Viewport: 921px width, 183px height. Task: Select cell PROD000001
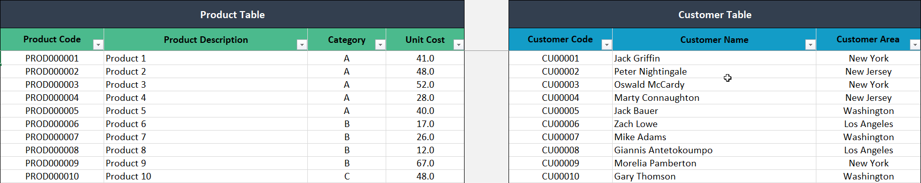click(52, 58)
